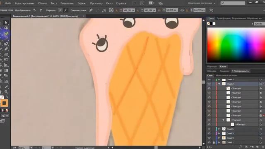This screenshot has height=149, width=265.
Task: Click the hex color value field
Action: (259, 24)
